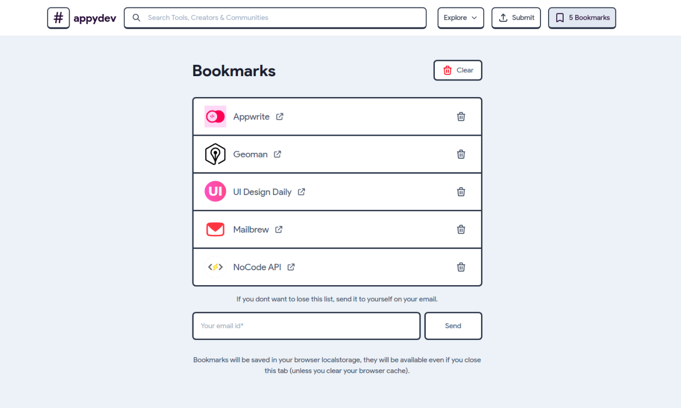Expand the Explore dropdown
The height and width of the screenshot is (408, 681).
click(x=460, y=18)
